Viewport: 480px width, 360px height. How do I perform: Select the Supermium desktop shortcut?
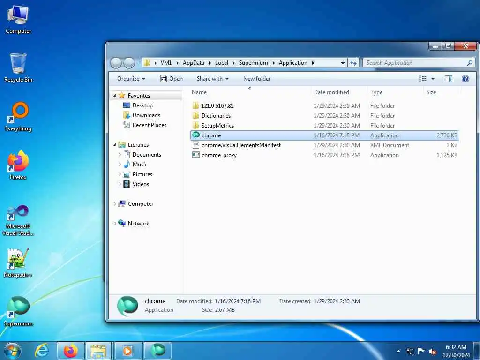point(18,311)
